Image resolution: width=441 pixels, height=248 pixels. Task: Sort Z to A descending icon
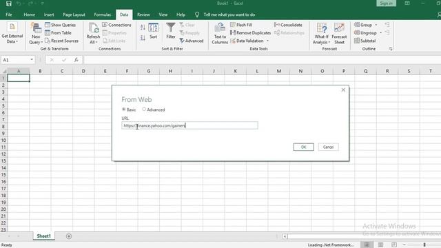143,37
